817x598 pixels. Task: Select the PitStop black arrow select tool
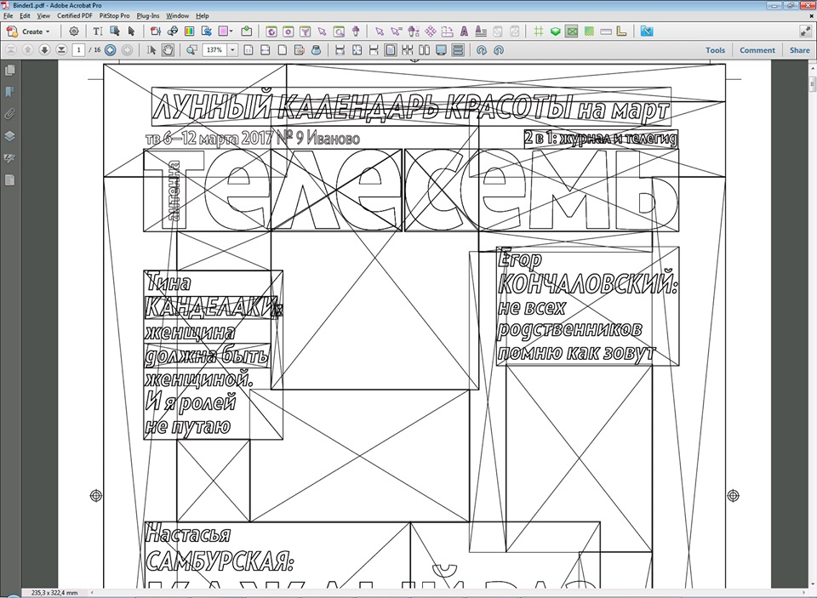[131, 31]
